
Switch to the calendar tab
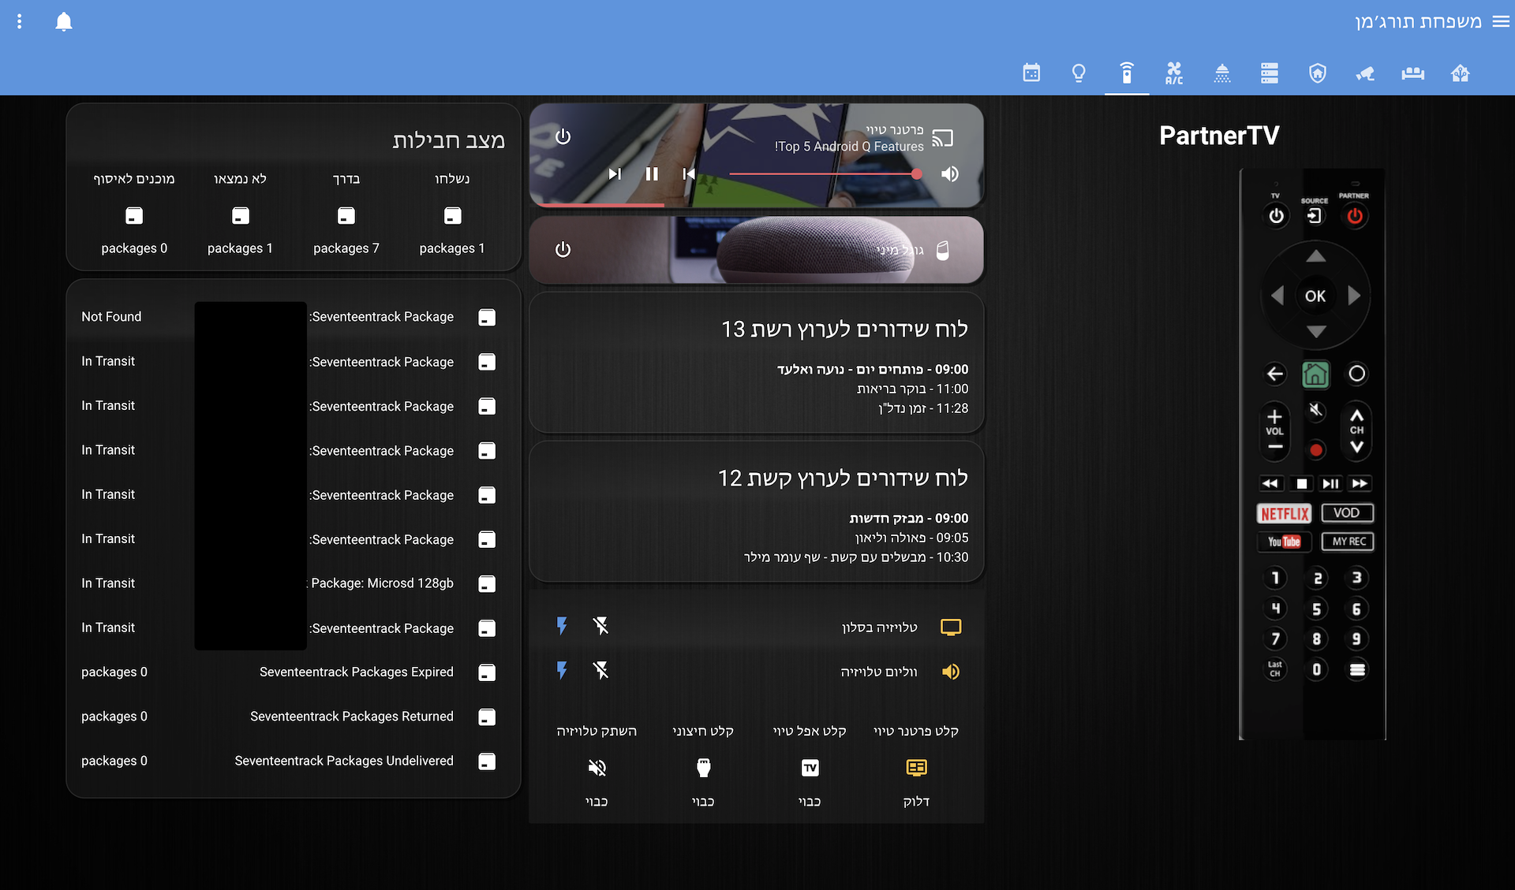[1031, 73]
